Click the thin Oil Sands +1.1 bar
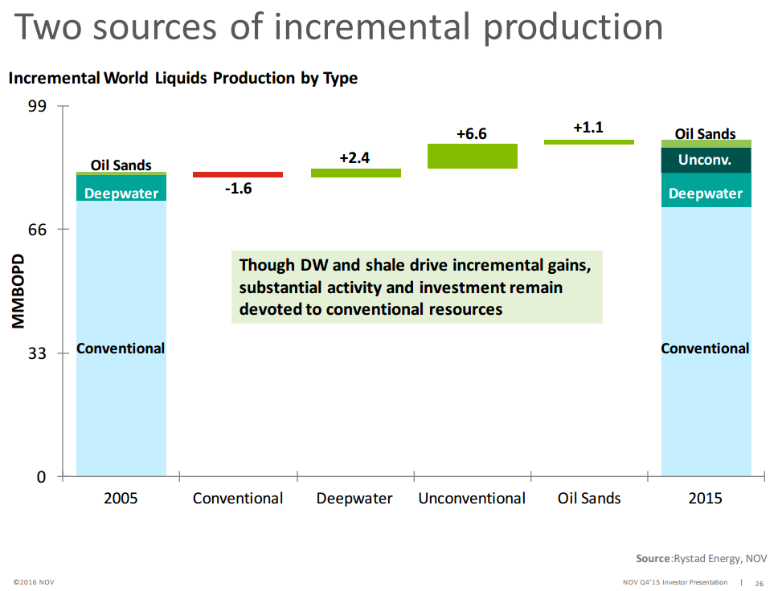The image size is (778, 591). pyautogui.click(x=589, y=142)
